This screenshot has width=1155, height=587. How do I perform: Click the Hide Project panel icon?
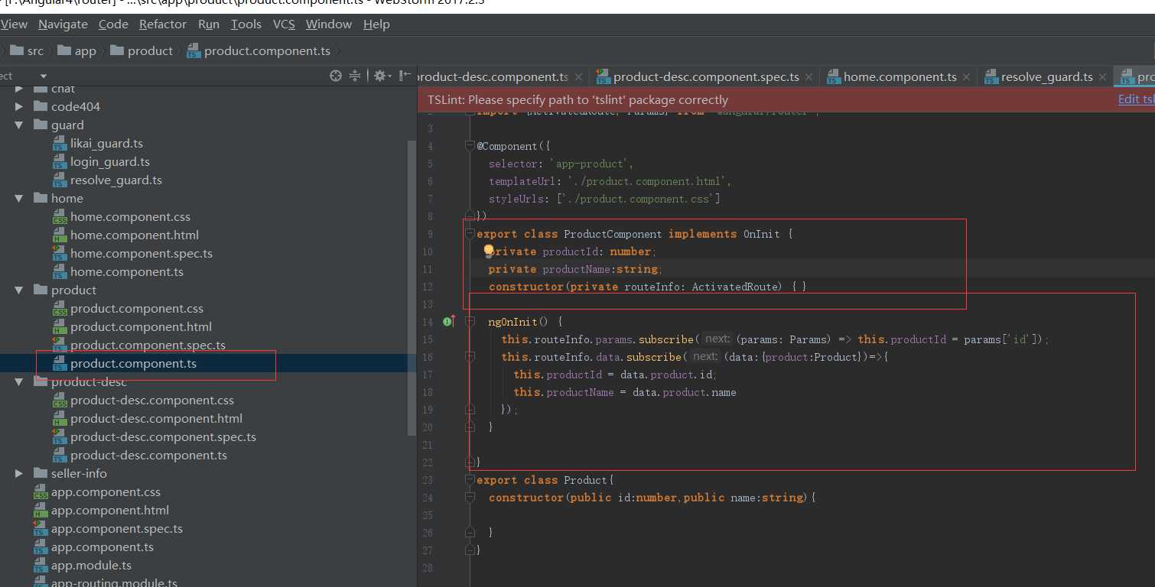click(x=405, y=76)
